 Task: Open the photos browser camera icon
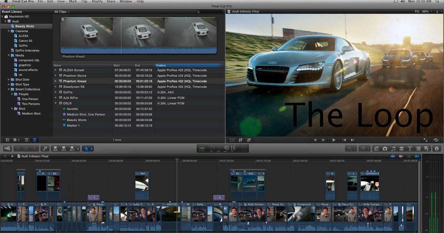[385, 148]
